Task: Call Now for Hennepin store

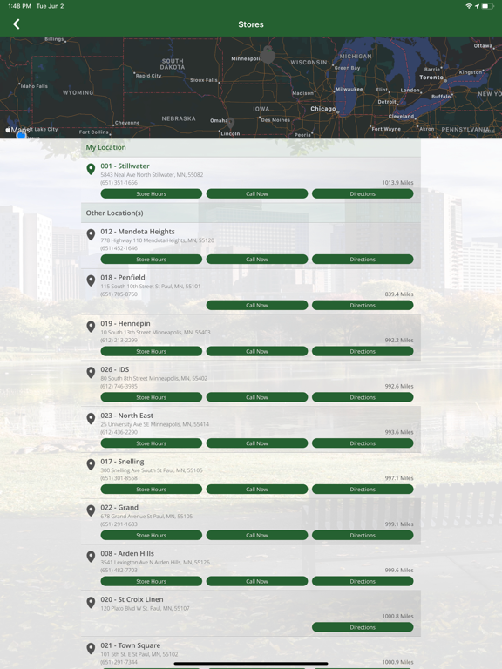Action: tap(257, 352)
